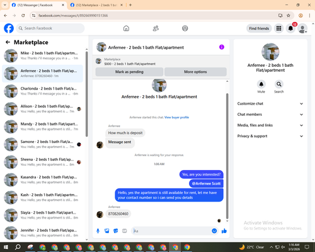The height and width of the screenshot is (252, 315).
Task: Open the Chrome profile icon
Action: coord(301,16)
